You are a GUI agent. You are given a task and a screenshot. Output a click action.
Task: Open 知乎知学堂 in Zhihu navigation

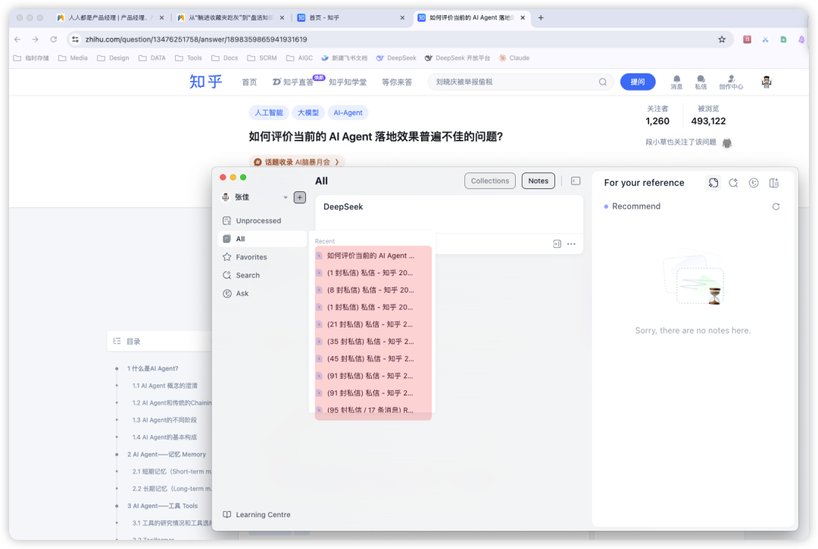coord(348,82)
